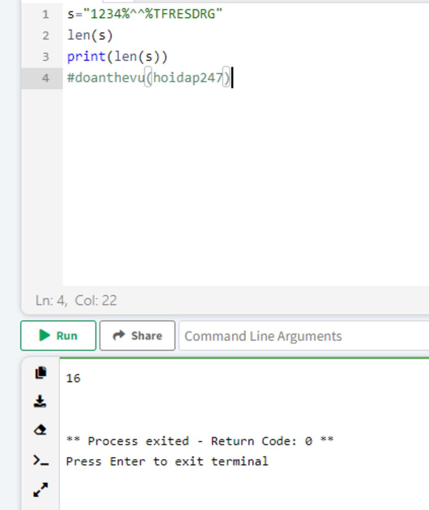This screenshot has width=429, height=510.
Task: Share the code with Share button
Action: tap(137, 335)
